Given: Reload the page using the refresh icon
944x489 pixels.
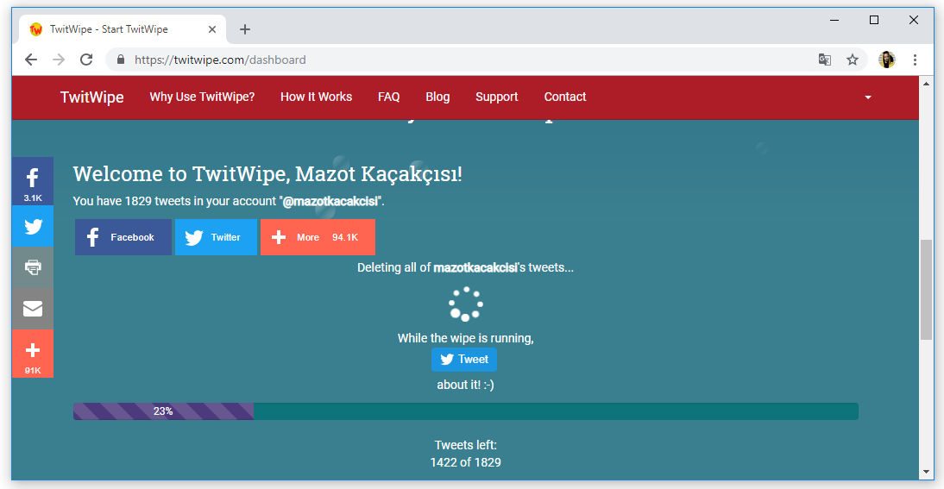Looking at the screenshot, I should [x=86, y=60].
